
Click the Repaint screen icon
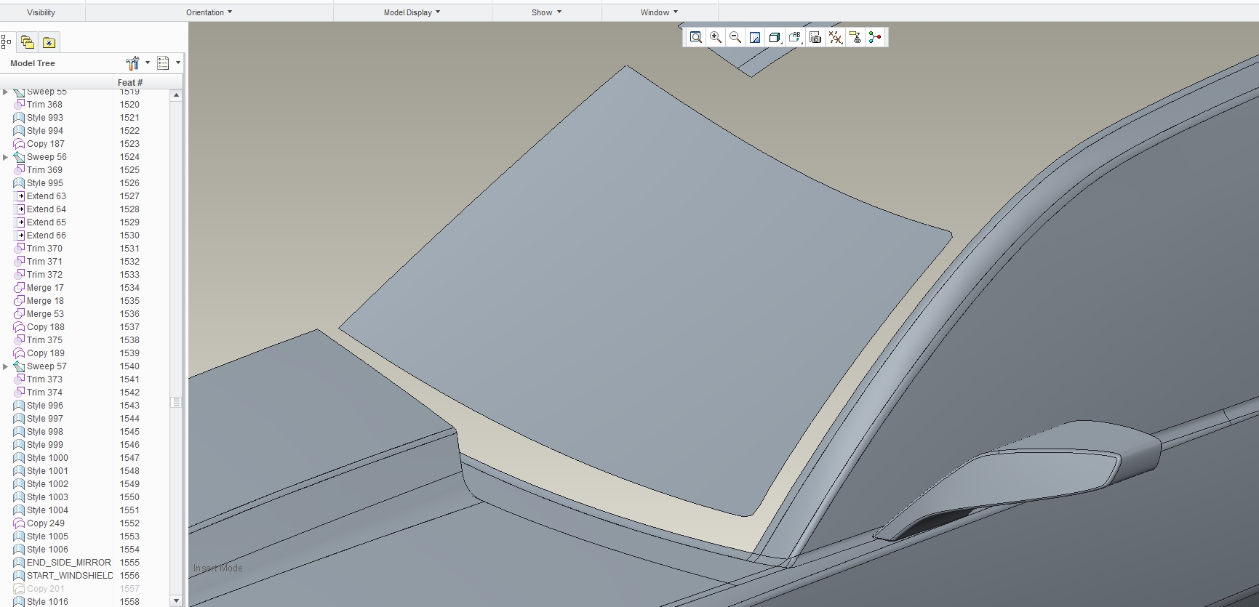[x=755, y=37]
